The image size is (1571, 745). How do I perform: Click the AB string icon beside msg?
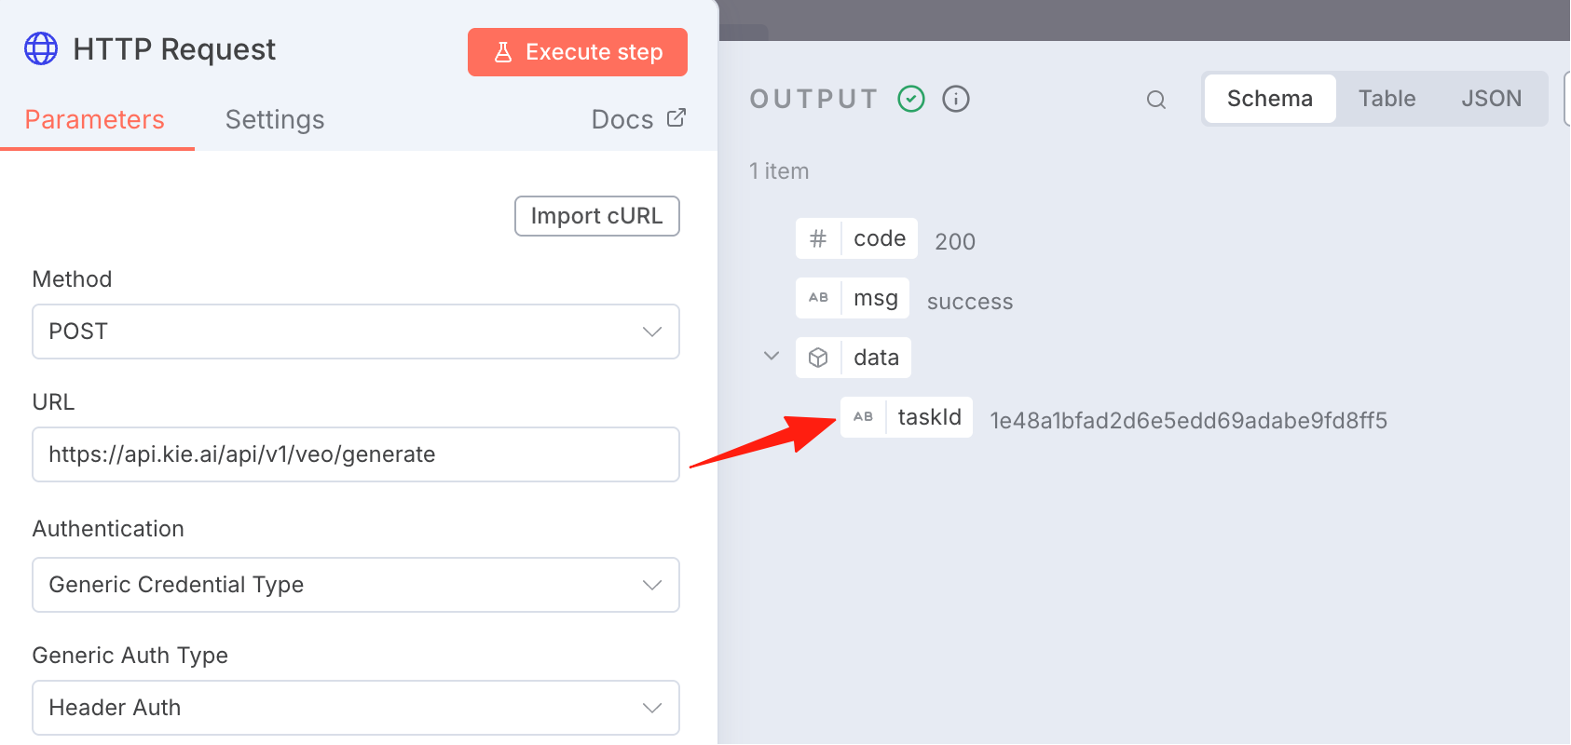tap(818, 298)
